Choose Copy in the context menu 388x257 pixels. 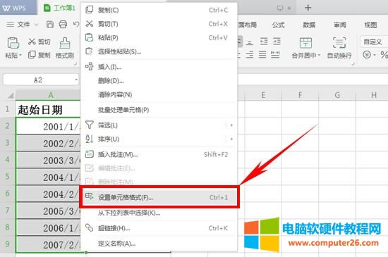coord(158,10)
